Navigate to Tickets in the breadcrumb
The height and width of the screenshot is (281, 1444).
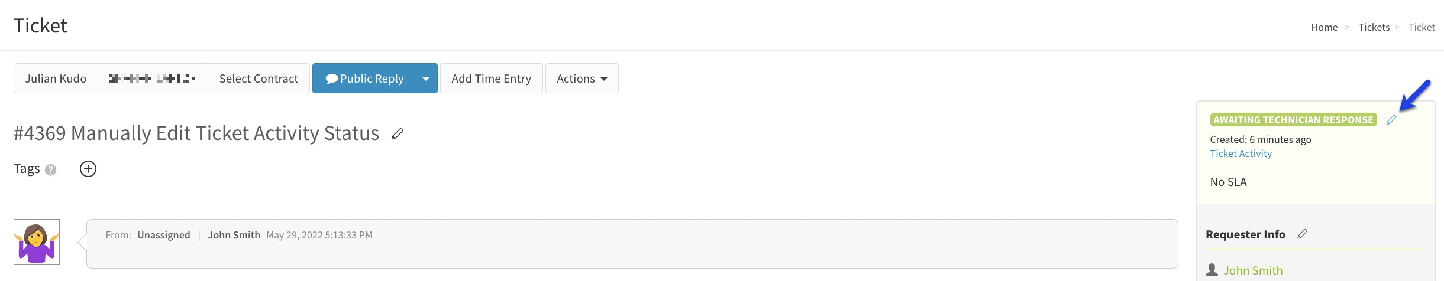[x=1374, y=27]
